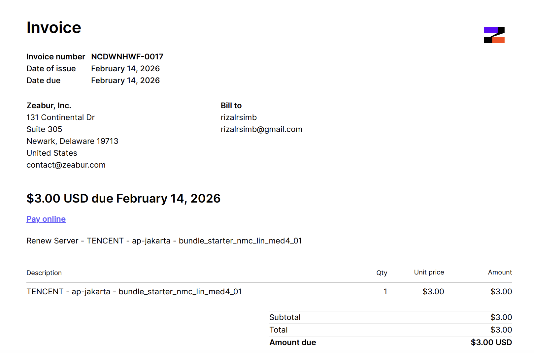Select the $3.00 USD due headline

pyautogui.click(x=123, y=198)
